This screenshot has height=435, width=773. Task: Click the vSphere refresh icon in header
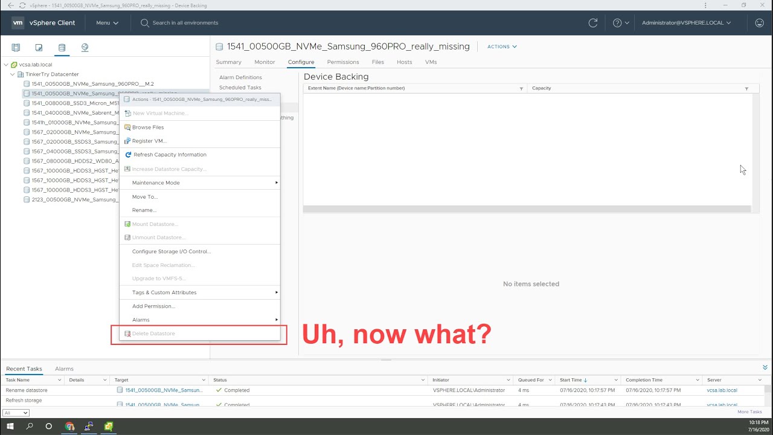[593, 23]
